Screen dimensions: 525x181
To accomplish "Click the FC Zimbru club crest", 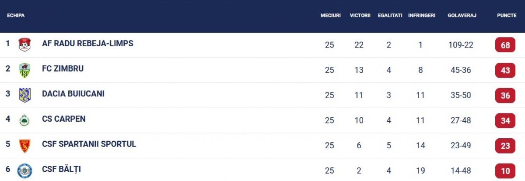I will click(x=24, y=70).
